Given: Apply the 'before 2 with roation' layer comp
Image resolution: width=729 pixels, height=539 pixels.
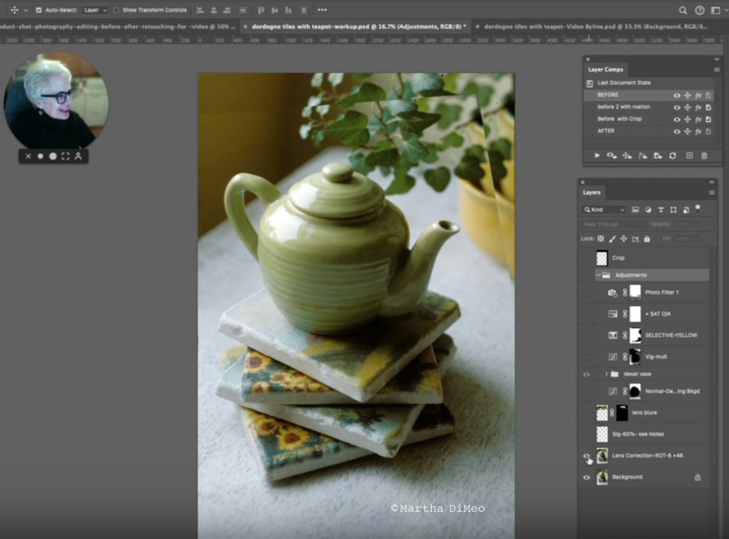Looking at the screenshot, I should point(589,107).
